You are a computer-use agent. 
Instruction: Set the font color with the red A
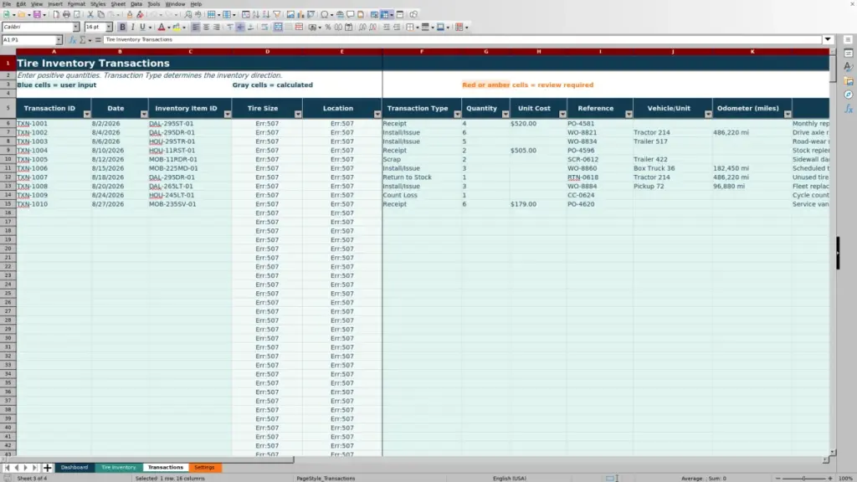(162, 28)
